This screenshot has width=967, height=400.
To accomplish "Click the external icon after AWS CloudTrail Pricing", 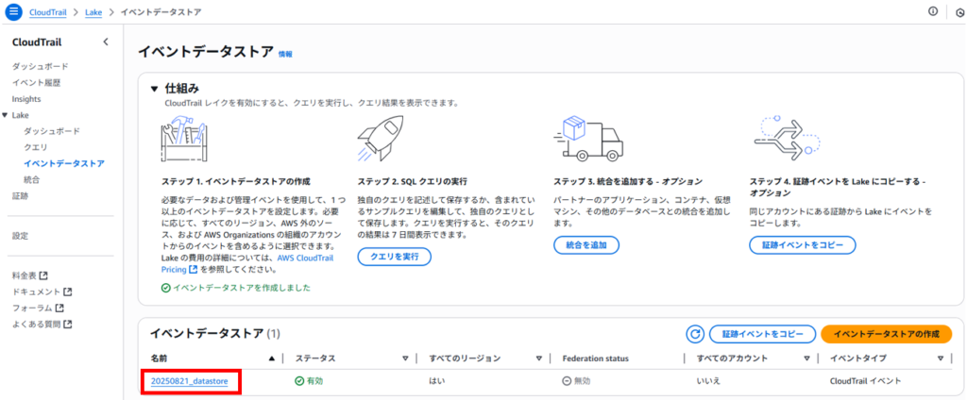I will click(194, 270).
